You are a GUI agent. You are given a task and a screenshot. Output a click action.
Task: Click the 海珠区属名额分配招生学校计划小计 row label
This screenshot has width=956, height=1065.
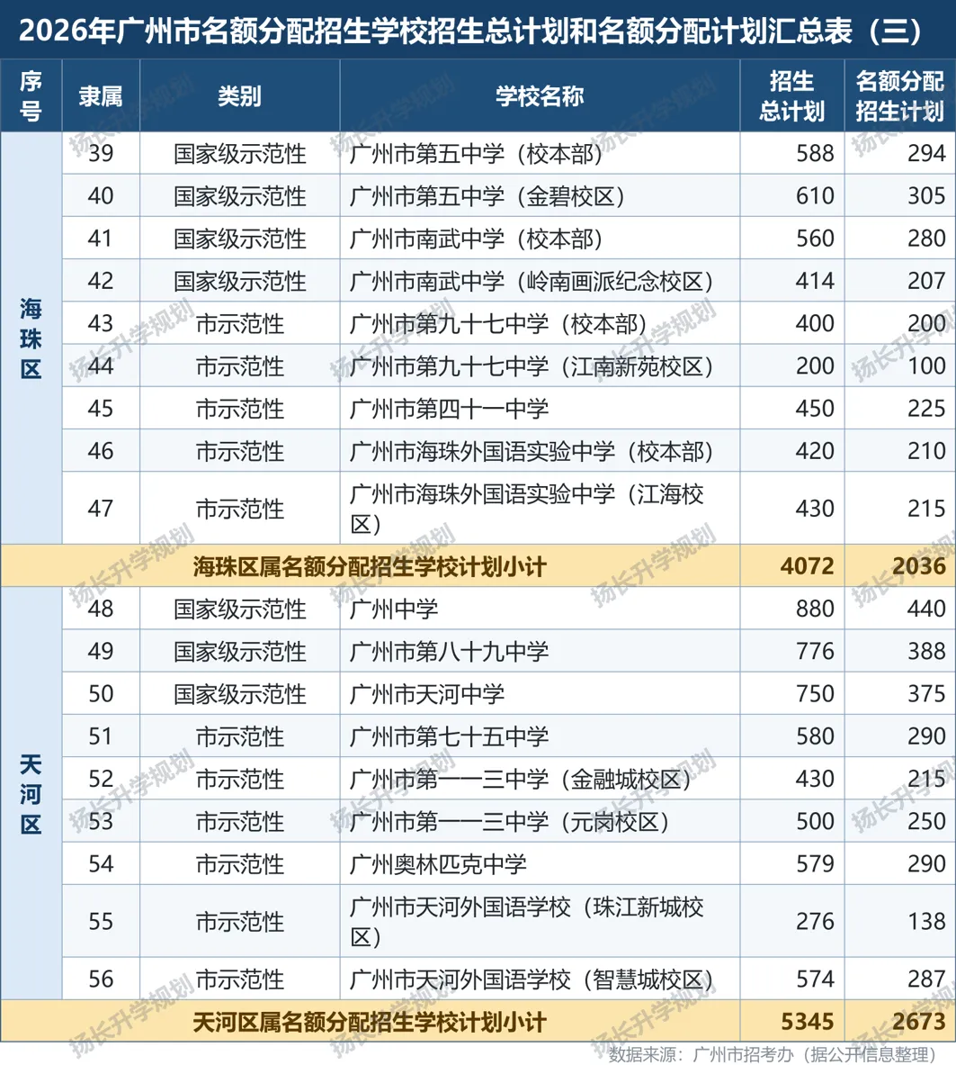click(x=369, y=565)
